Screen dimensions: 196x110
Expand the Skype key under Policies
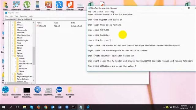(15, 71)
